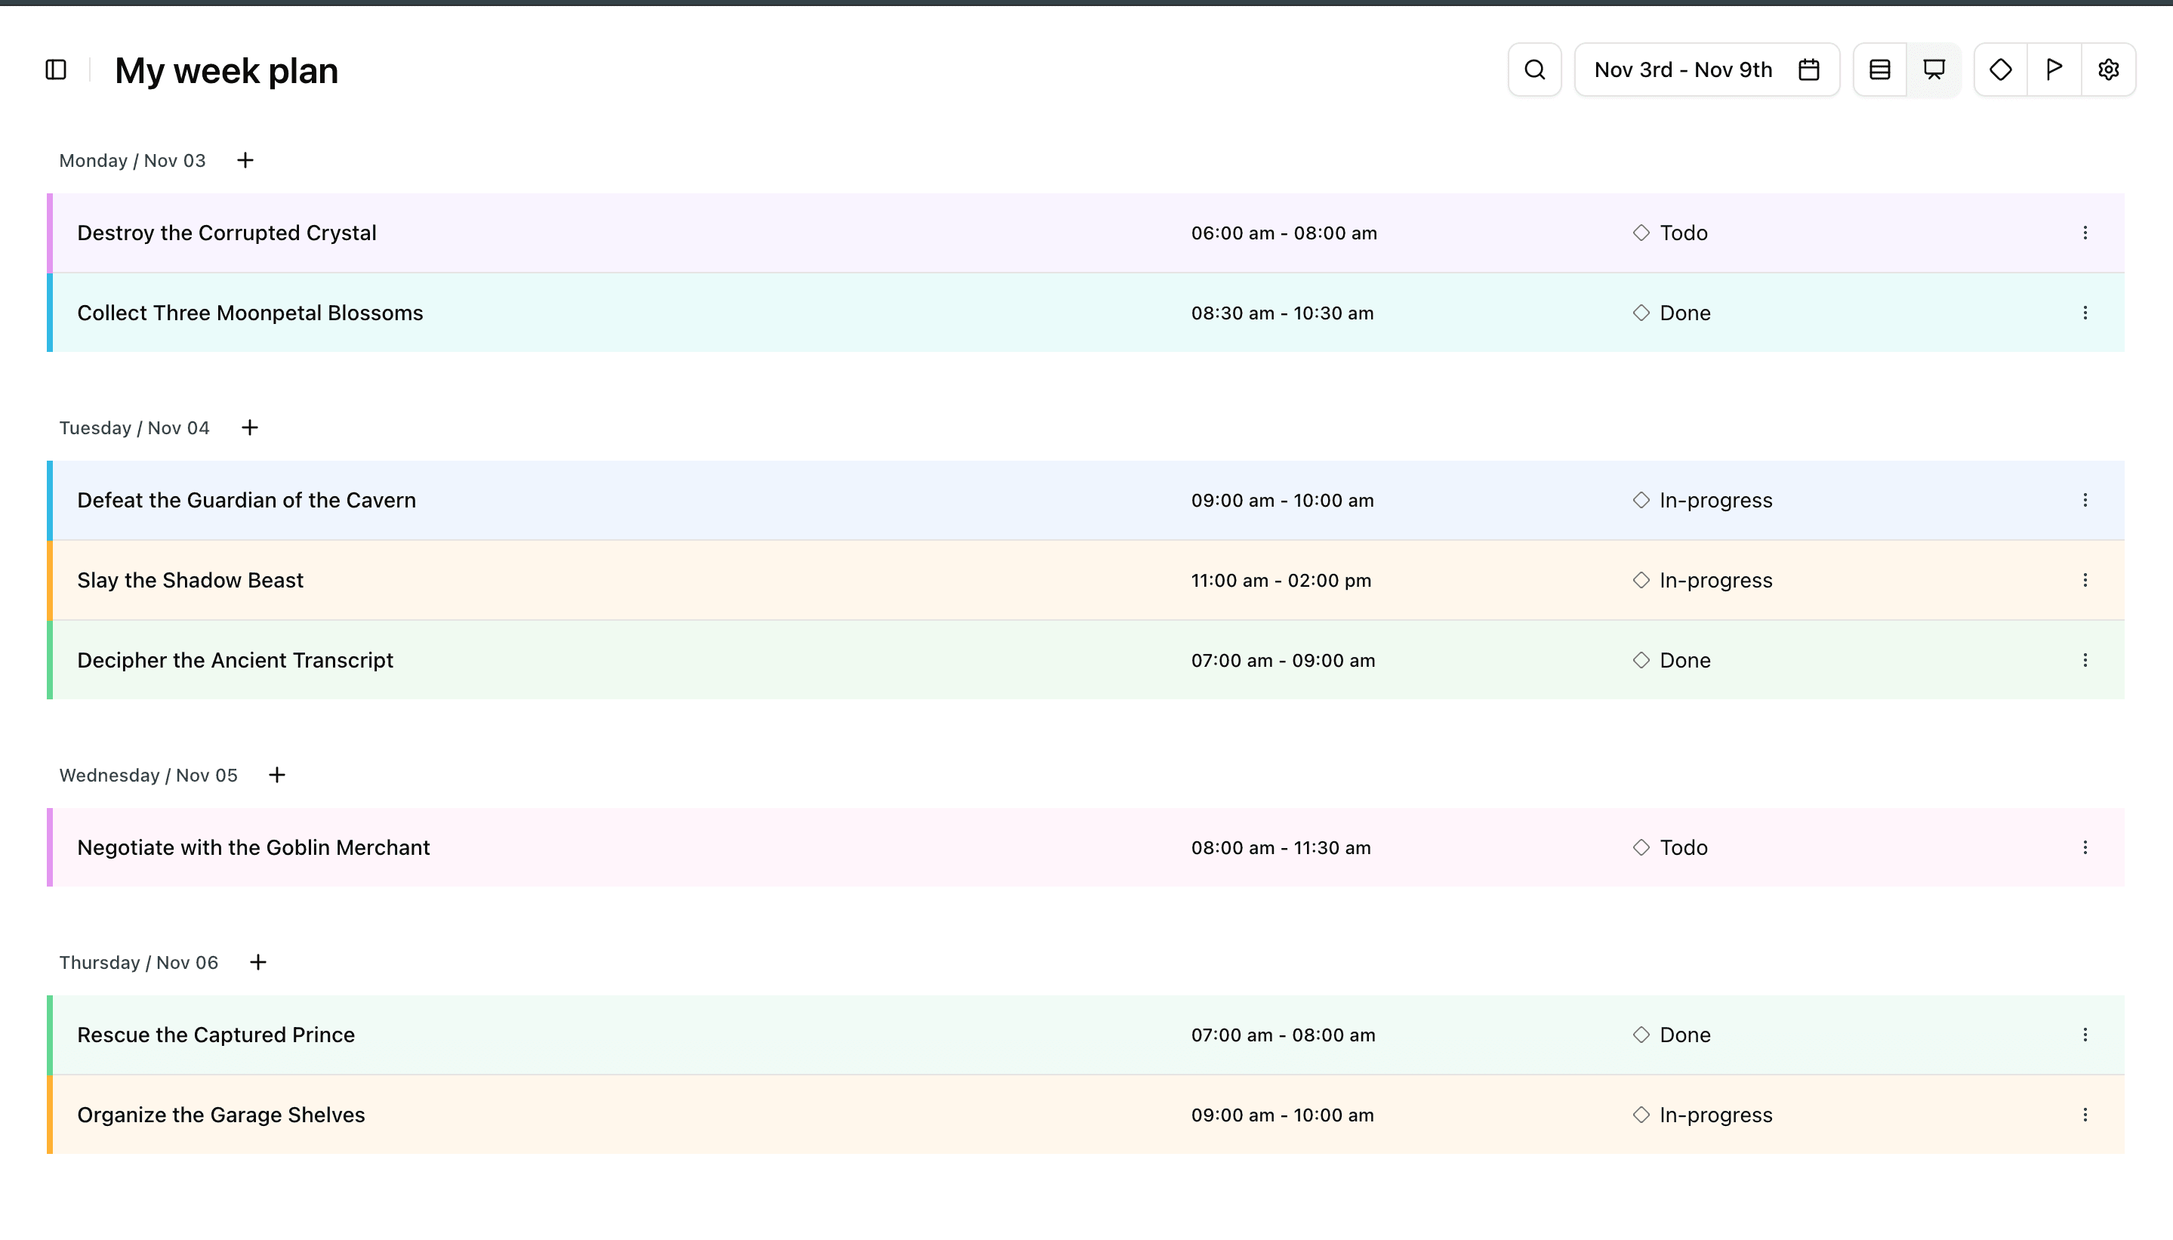Click the My week plan title
Screen dimensions: 2173x1240
point(227,69)
